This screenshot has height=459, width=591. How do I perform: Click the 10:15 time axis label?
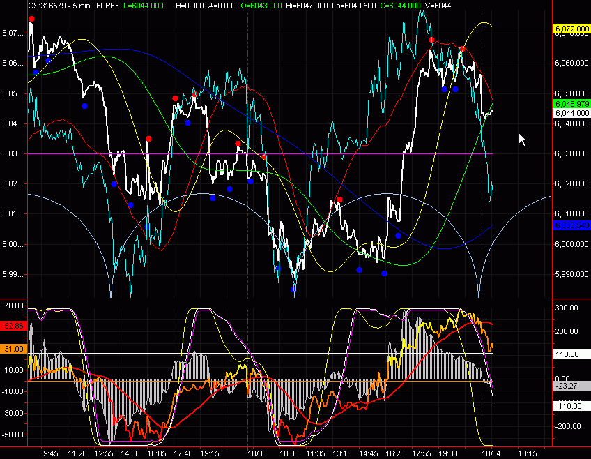528,453
